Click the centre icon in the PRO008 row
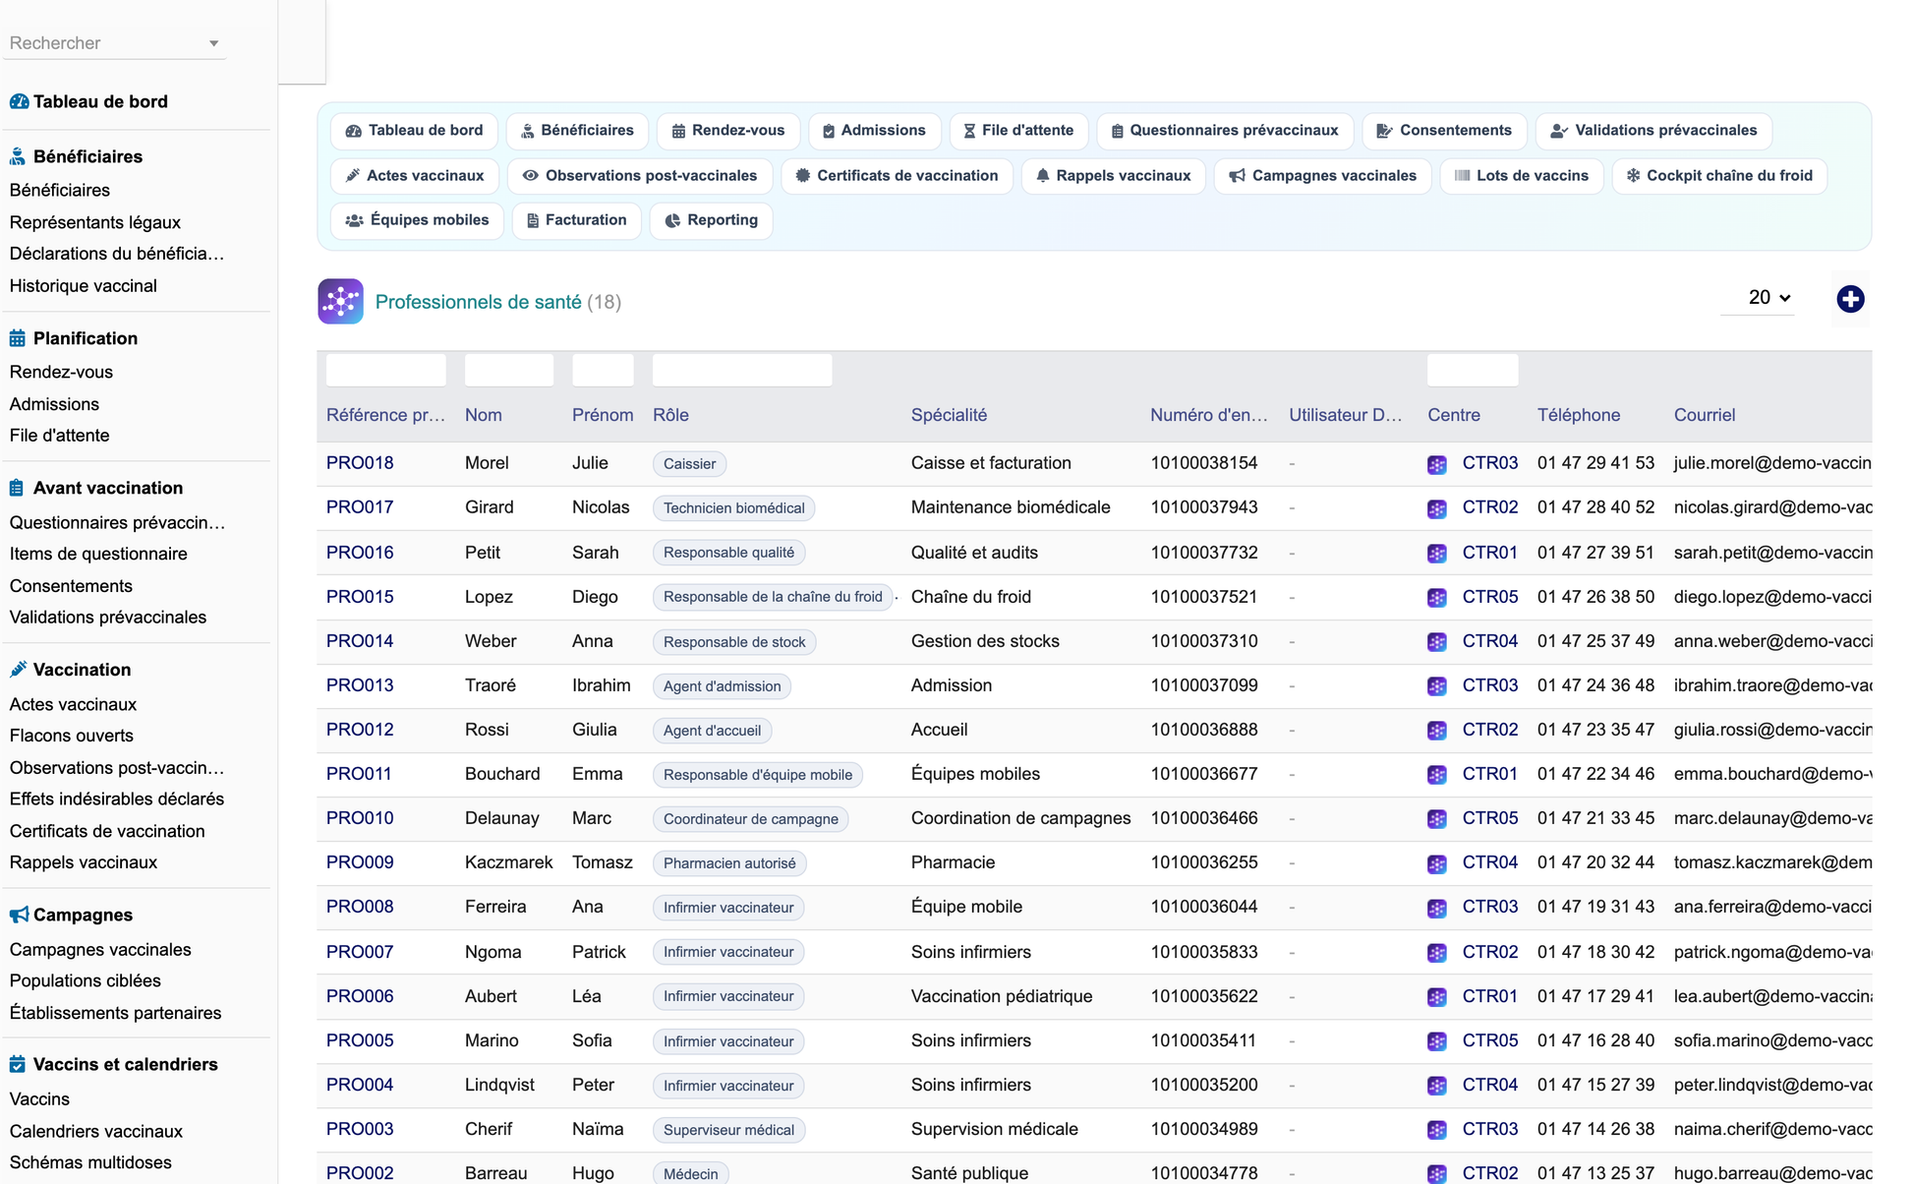The height and width of the screenshot is (1184, 1913). [1437, 908]
